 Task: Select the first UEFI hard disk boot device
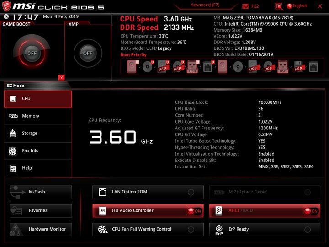coord(133,67)
